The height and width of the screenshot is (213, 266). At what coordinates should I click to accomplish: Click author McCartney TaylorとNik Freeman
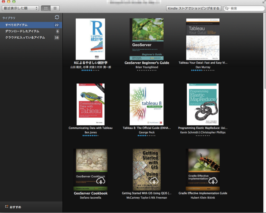point(147,197)
